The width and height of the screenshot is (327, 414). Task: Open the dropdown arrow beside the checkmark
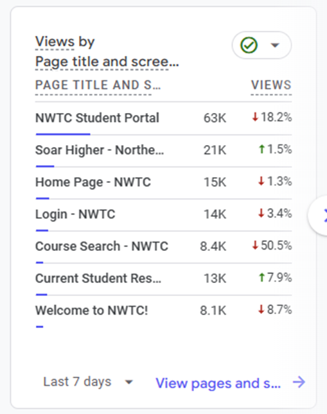click(275, 45)
